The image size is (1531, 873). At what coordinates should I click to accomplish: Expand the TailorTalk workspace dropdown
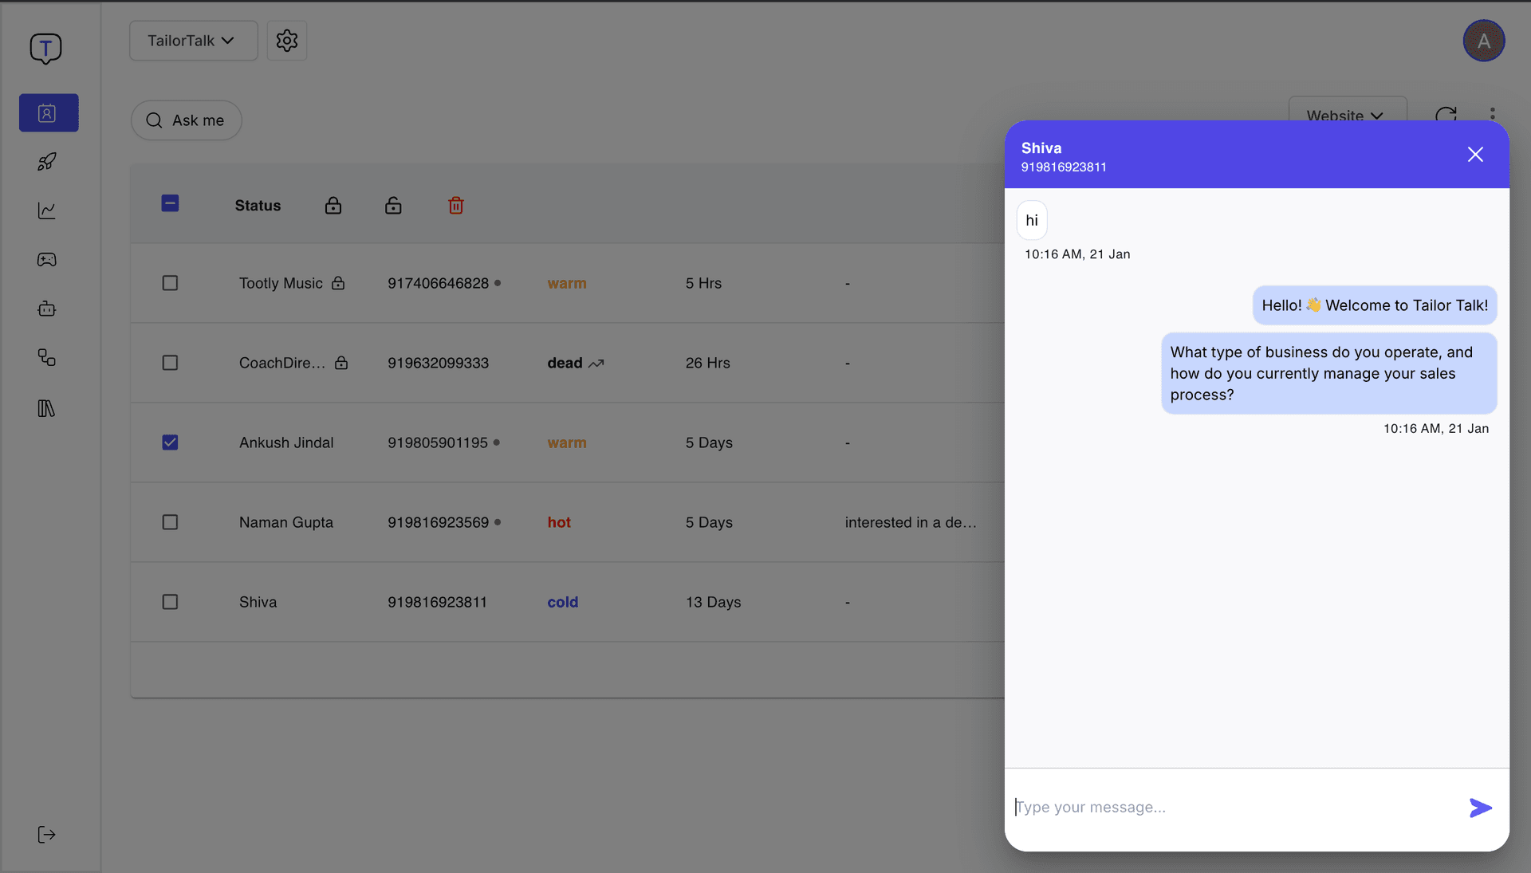193,41
